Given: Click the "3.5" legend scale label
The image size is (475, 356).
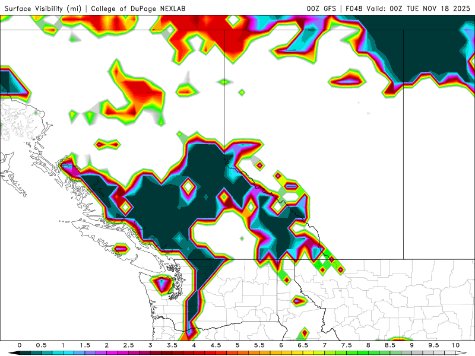Looking at the screenshot, I should click(x=172, y=345).
